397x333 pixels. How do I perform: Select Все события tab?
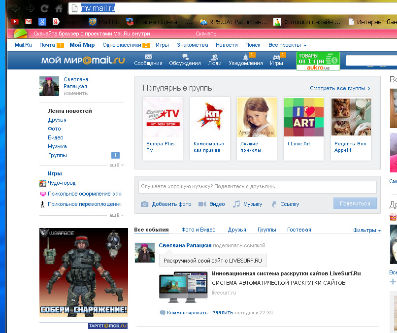click(x=151, y=230)
